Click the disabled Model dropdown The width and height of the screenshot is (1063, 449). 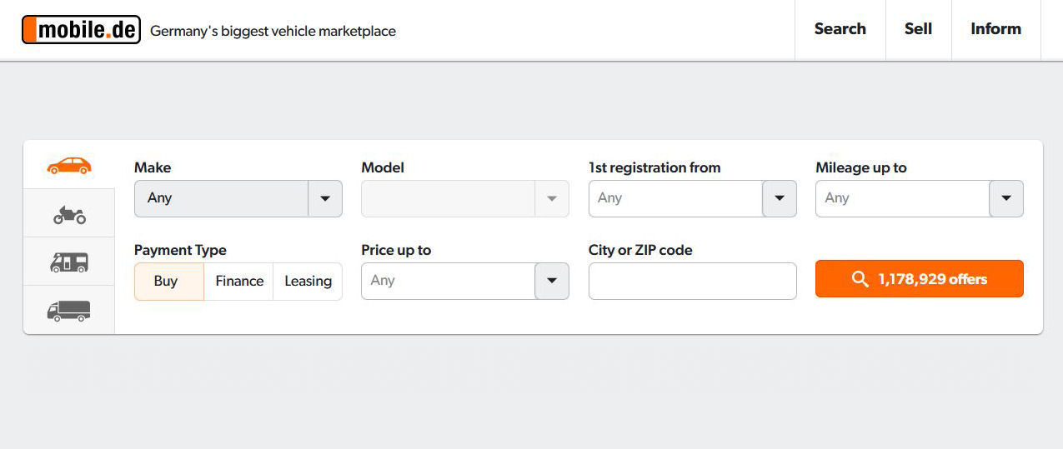click(x=464, y=198)
